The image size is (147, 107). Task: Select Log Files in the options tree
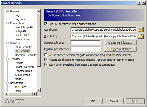20,19
